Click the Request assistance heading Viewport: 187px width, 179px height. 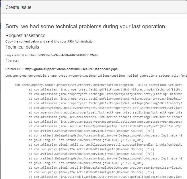point(26,36)
